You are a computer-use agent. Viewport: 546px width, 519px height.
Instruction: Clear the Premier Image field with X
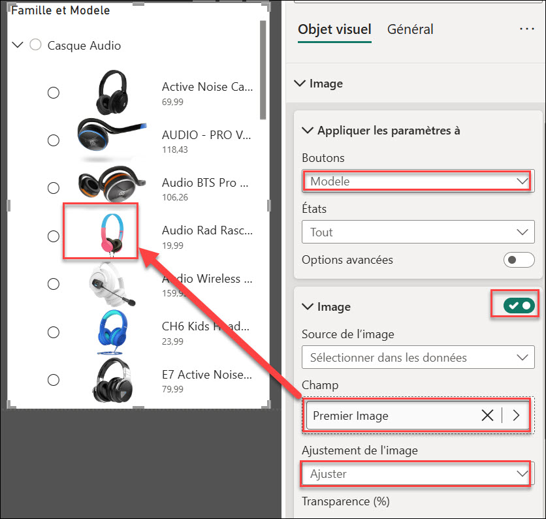[x=487, y=416]
